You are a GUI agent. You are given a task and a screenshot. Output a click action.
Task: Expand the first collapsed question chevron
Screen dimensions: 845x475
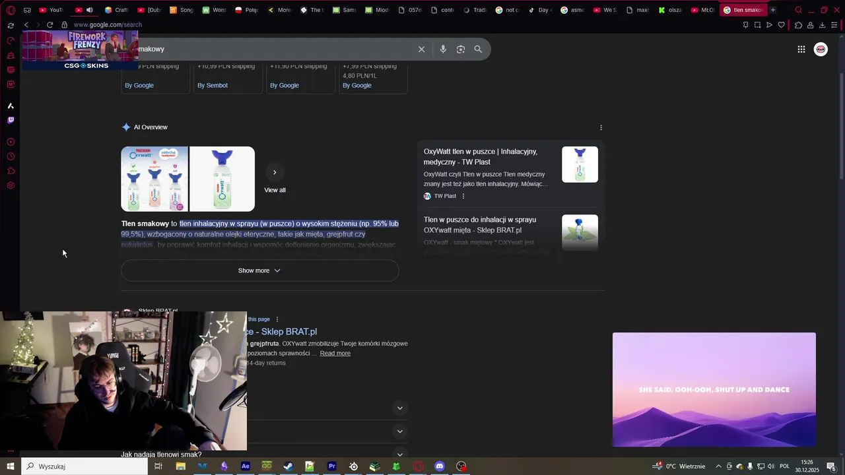399,408
